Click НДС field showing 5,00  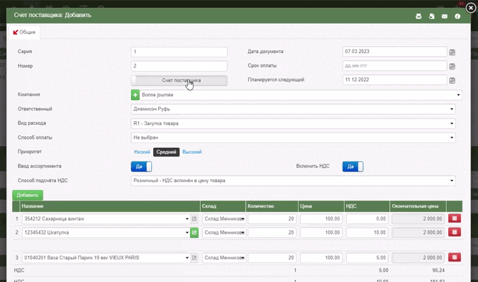[x=367, y=258]
